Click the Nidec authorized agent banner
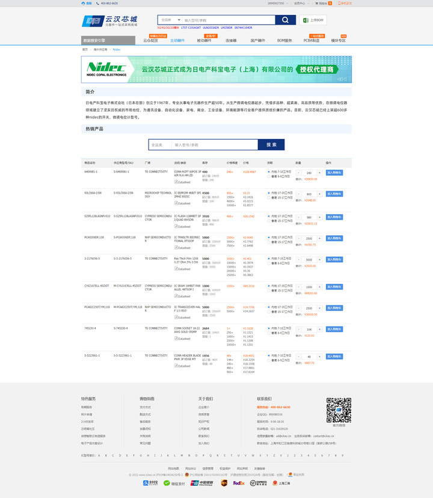Viewport: 433px width, 498px height. (216, 69)
